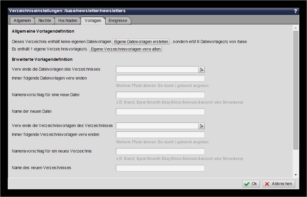Switch to the Allgemein tab
The image size is (307, 197).
[22, 20]
